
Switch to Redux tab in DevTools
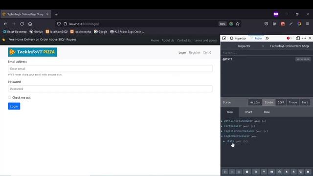pos(256,38)
